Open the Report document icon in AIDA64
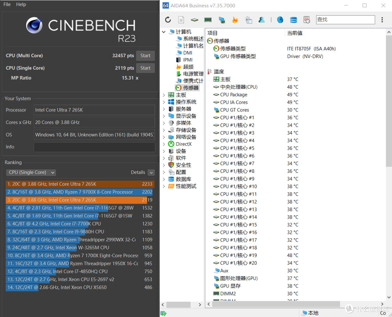 pyautogui.click(x=181, y=20)
